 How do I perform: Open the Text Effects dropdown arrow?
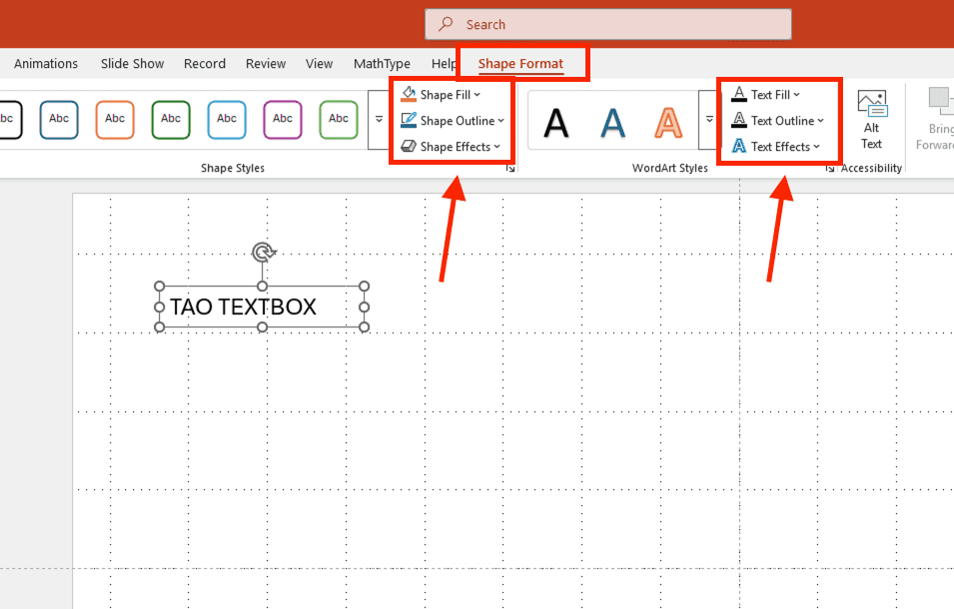[x=816, y=147]
